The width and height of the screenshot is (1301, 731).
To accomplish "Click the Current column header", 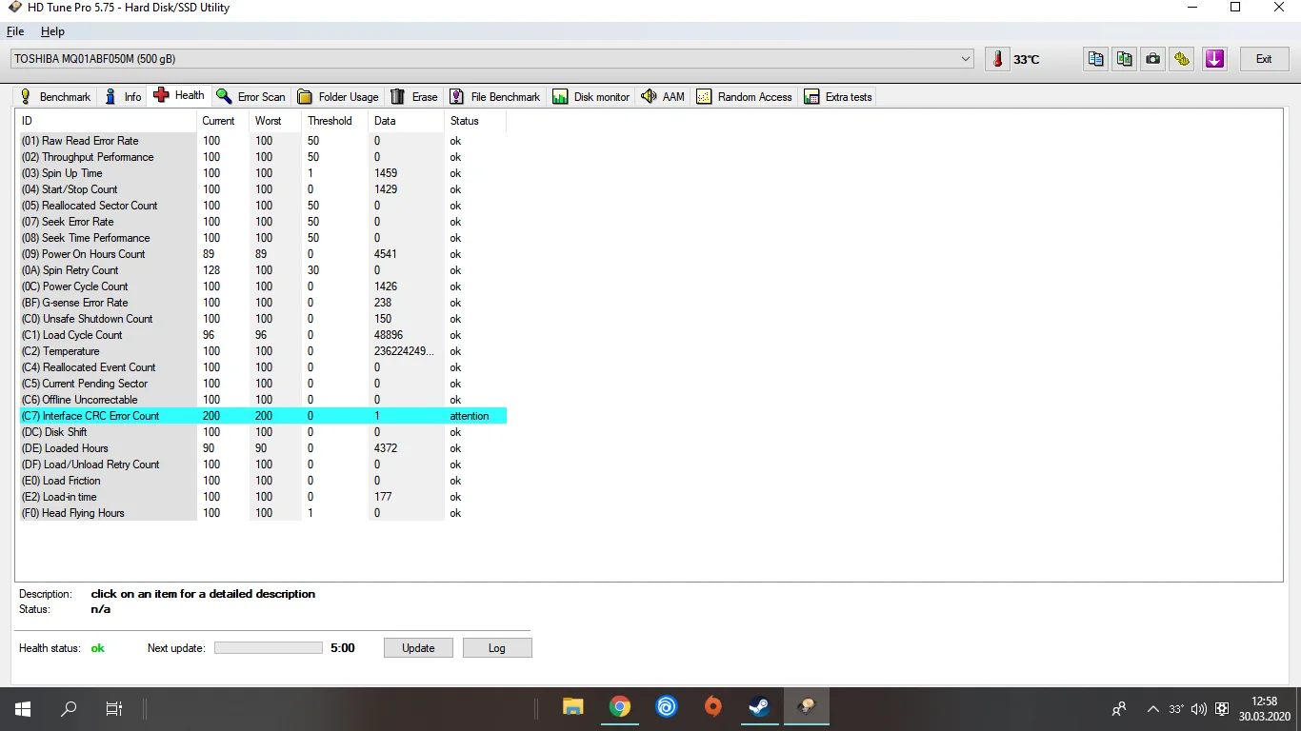I will [223, 121].
